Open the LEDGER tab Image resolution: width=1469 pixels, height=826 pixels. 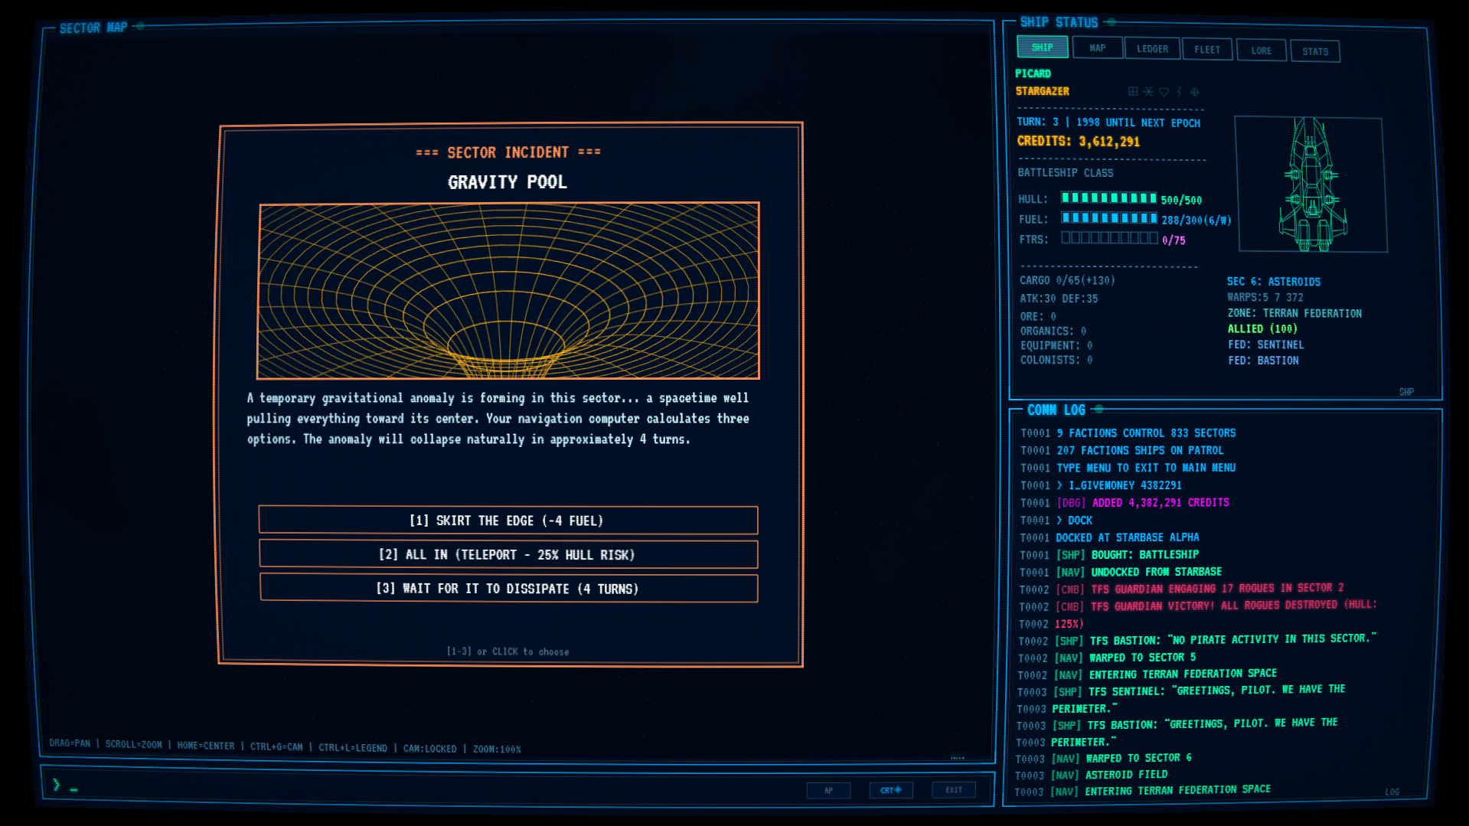click(1152, 49)
